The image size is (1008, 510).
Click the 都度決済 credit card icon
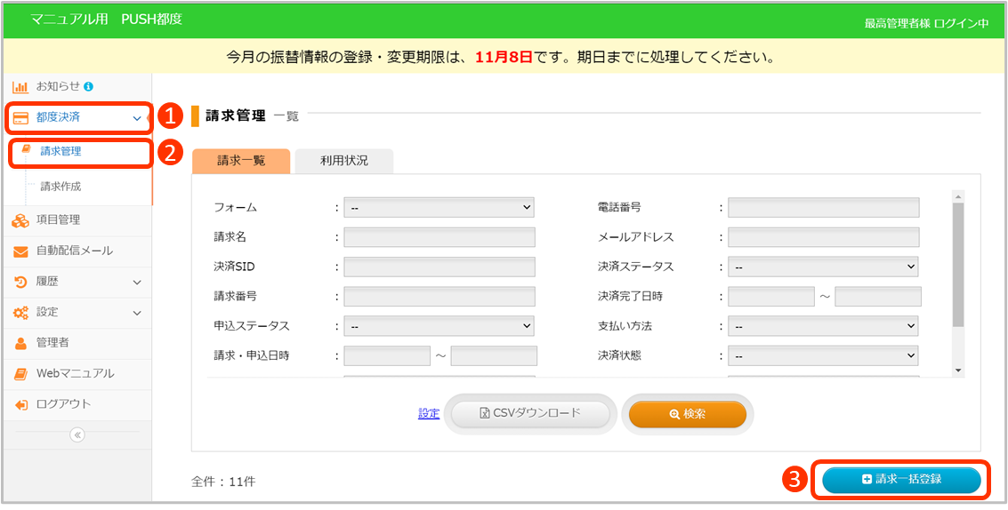(20, 117)
